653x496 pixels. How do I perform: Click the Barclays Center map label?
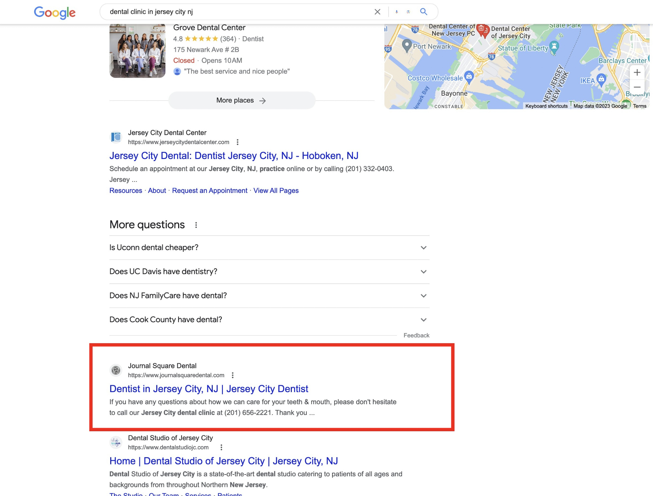[622, 61]
